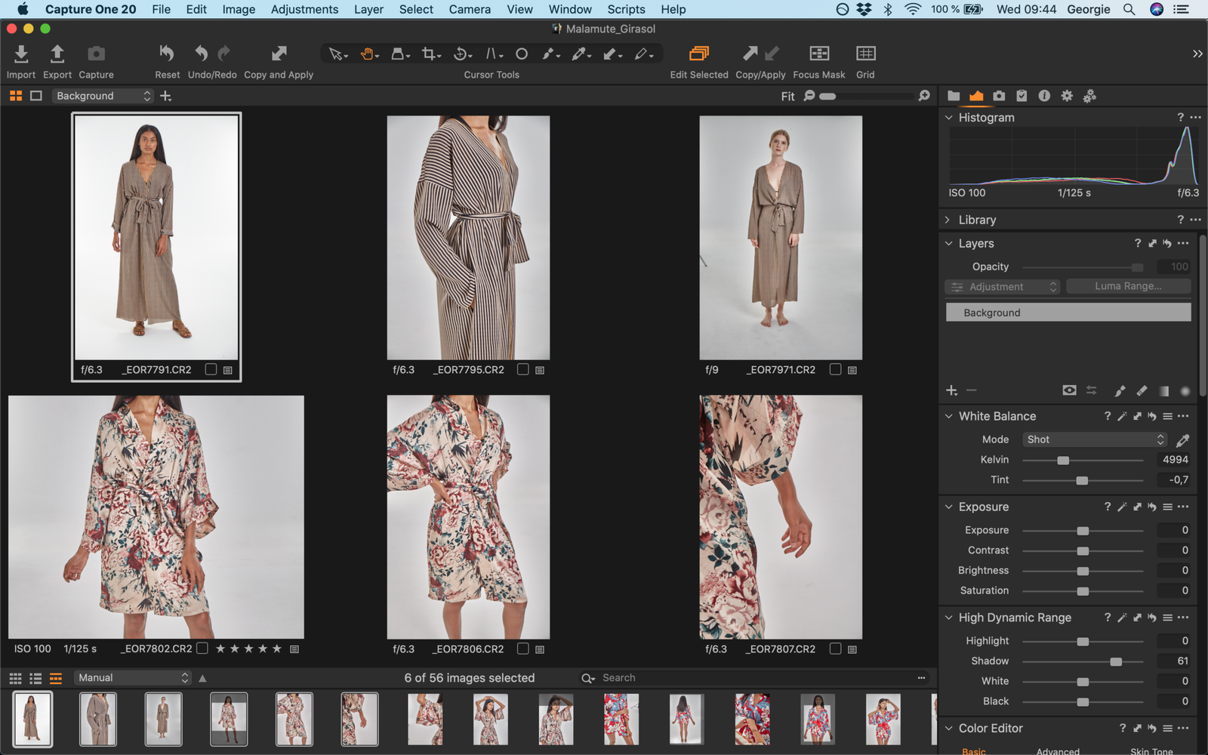Open the metadata info tool tab
This screenshot has width=1208, height=755.
1044,96
